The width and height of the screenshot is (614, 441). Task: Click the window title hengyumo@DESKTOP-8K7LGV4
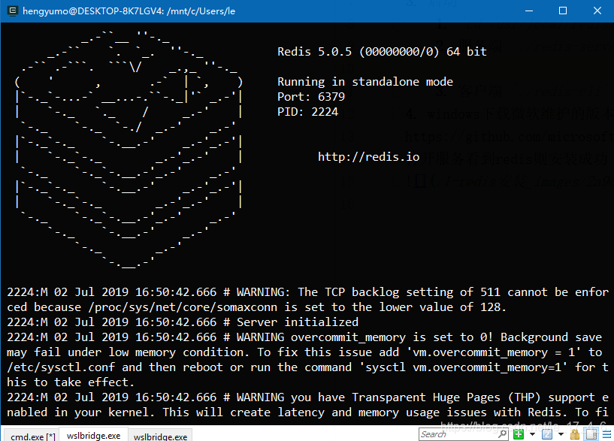click(129, 11)
